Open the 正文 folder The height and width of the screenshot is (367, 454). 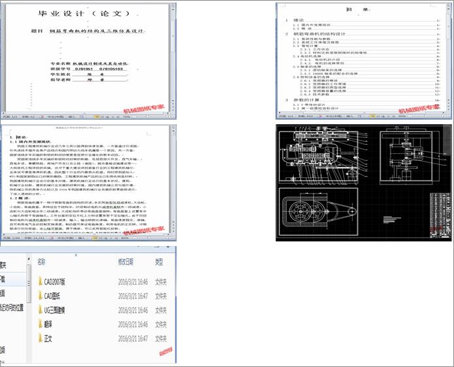(x=45, y=338)
